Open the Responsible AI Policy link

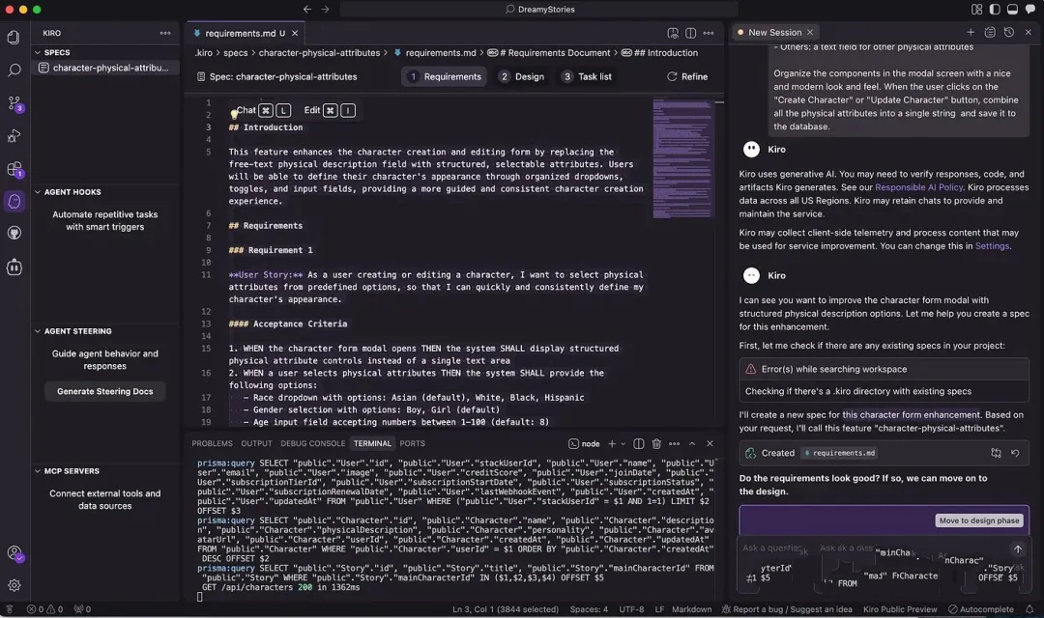[919, 187]
